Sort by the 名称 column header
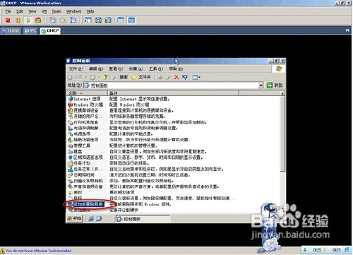This screenshot has height=255, width=353. pyautogui.click(x=87, y=93)
